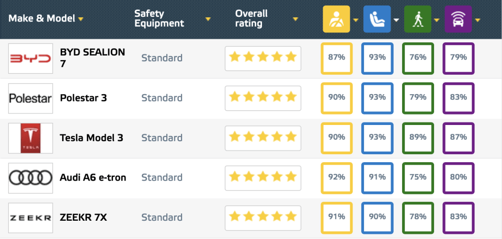Viewport: 502px width, 239px height.
Task: Click the green pedestrian safety icon
Action: click(417, 19)
